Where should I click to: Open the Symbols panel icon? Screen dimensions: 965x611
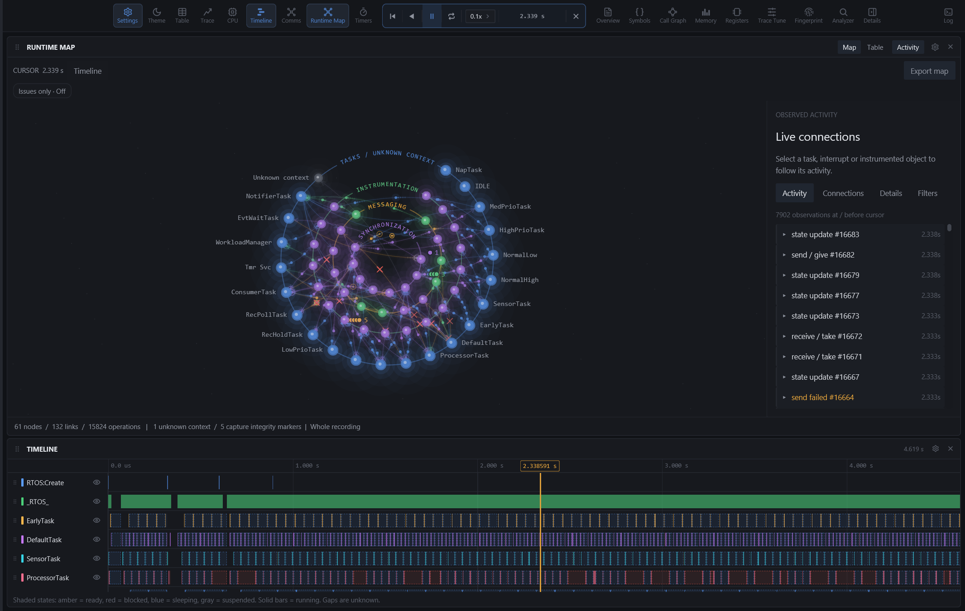(x=639, y=16)
